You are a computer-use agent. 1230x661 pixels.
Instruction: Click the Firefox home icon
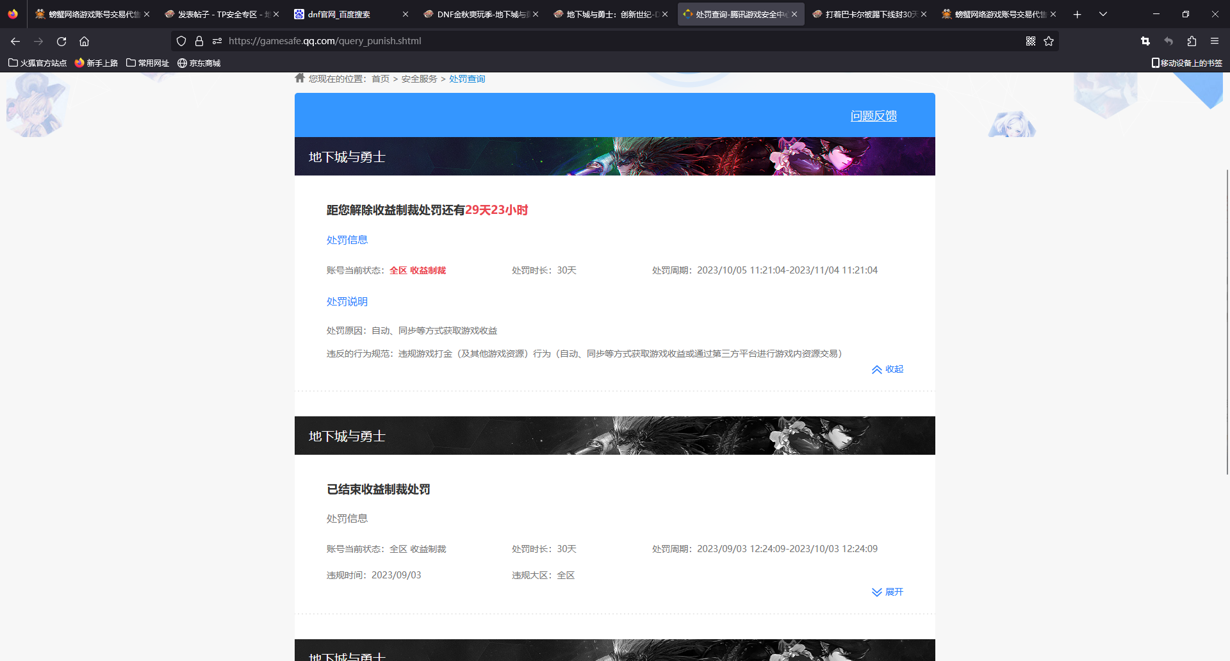[84, 41]
